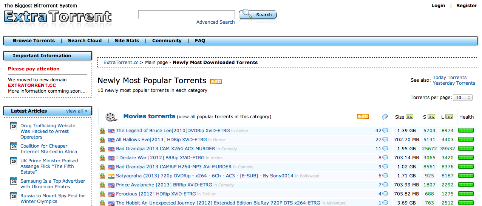Click the film reel Movies category icon
This screenshot has width=482, height=206.
(x=111, y=117)
